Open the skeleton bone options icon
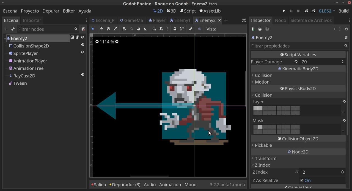 click(191, 29)
